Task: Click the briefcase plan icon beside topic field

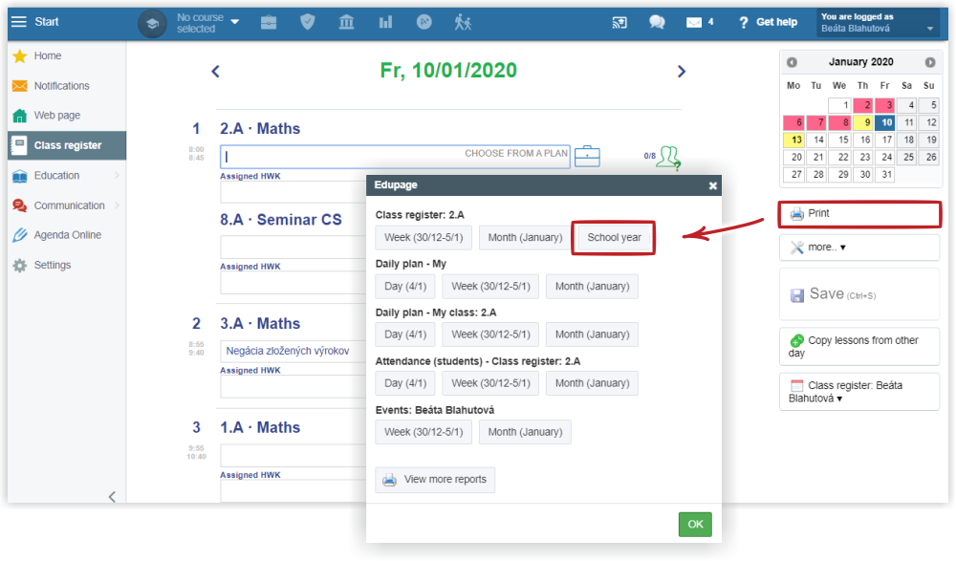Action: 587,156
